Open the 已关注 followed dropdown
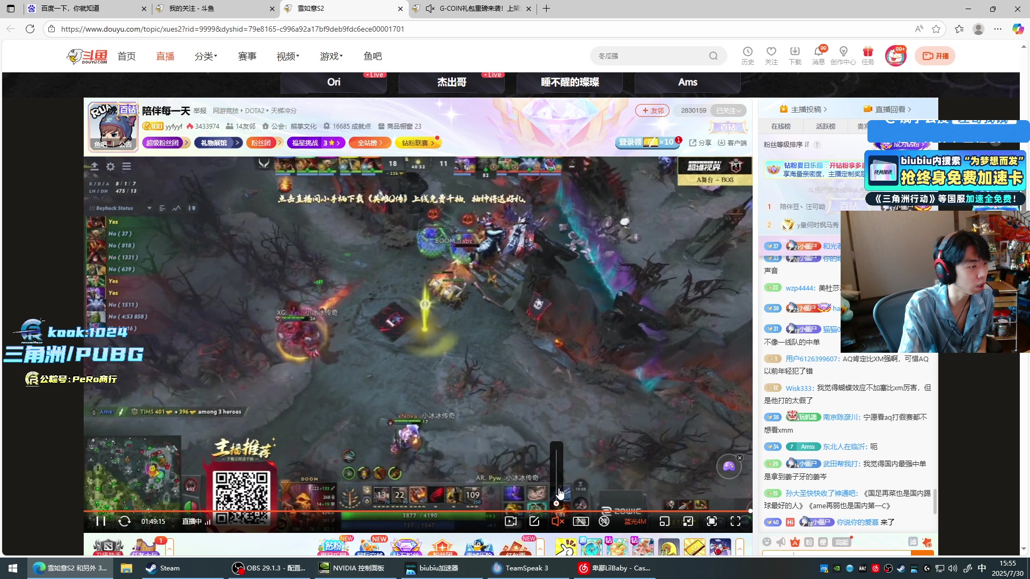Image resolution: width=1030 pixels, height=579 pixels. [x=728, y=110]
